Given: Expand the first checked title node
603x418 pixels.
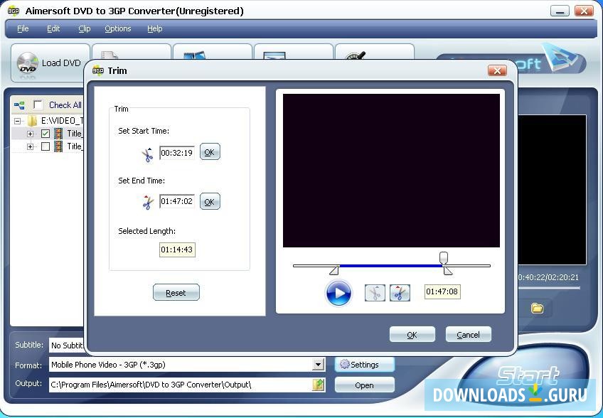Looking at the screenshot, I should tap(31, 134).
